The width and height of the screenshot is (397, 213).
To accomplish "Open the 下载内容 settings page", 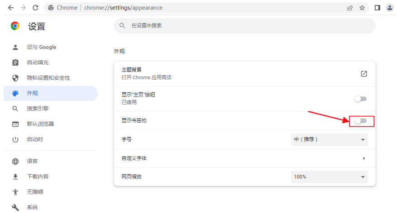I will point(38,176).
